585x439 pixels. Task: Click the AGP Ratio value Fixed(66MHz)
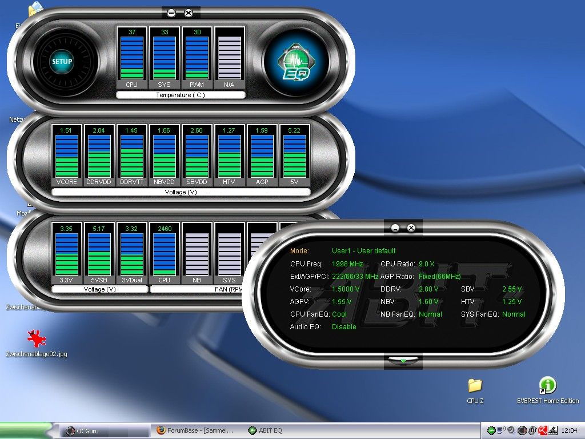coord(439,277)
